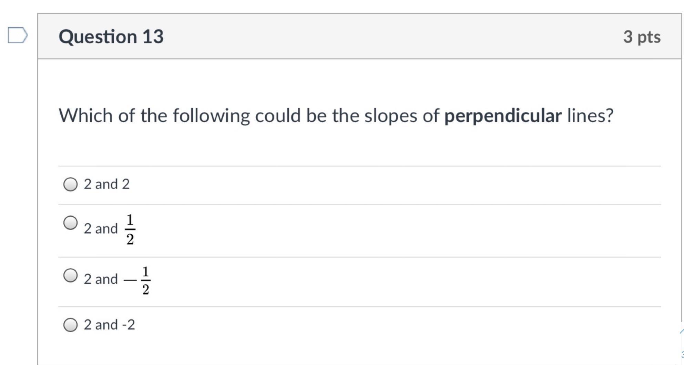Click the "Question 13" heading

(111, 37)
